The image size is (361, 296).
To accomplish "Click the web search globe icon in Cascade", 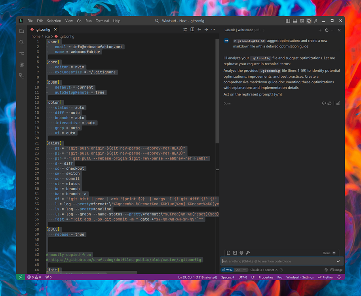I will coord(241,253).
